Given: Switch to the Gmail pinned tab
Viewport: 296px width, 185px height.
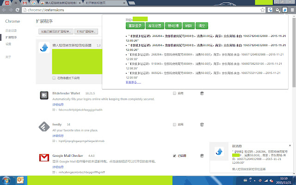Looking at the screenshot, I should [x=25, y=3].
